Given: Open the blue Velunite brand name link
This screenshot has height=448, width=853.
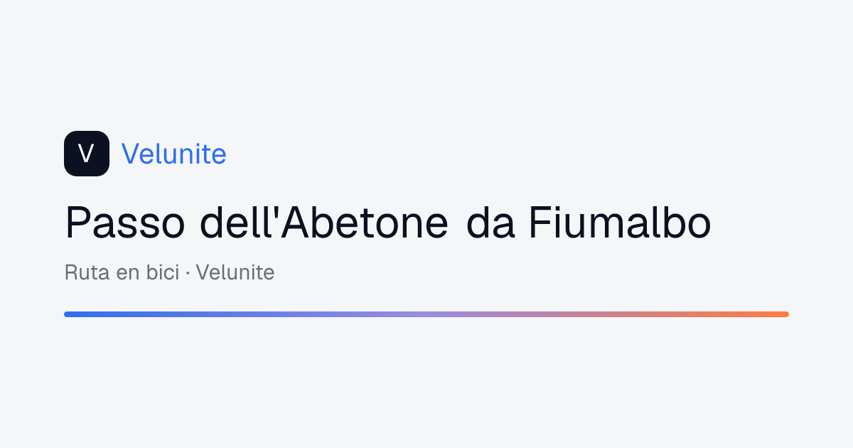Looking at the screenshot, I should [x=174, y=154].
